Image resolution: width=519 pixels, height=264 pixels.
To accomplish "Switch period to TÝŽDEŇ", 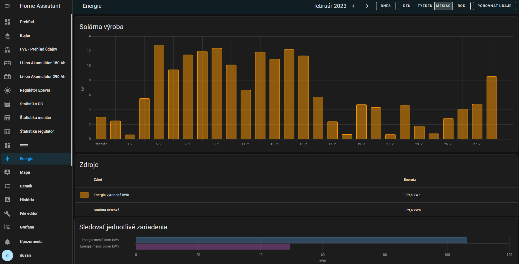I will [x=425, y=6].
